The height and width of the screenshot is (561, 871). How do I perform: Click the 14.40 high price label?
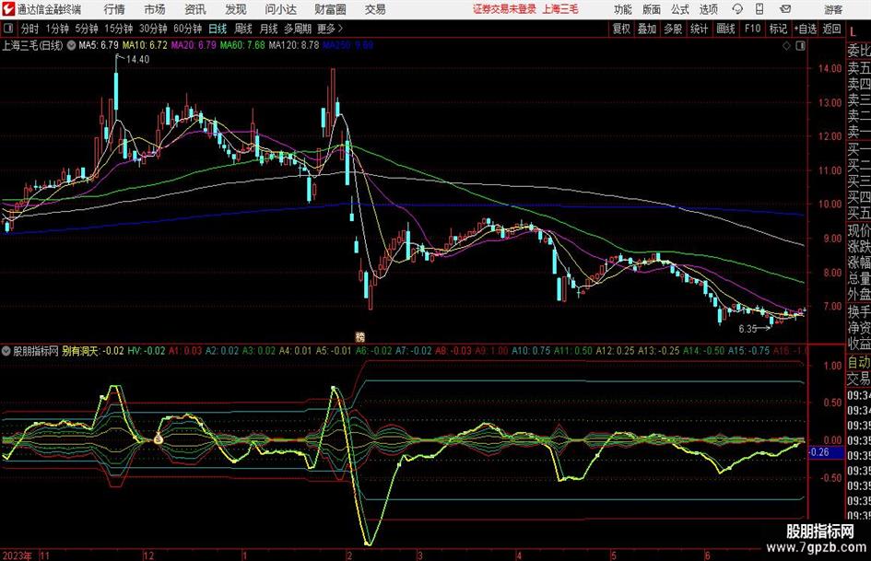137,59
